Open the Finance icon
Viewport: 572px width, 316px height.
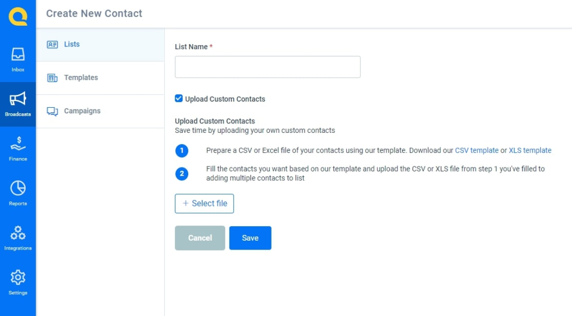pyautogui.click(x=18, y=143)
